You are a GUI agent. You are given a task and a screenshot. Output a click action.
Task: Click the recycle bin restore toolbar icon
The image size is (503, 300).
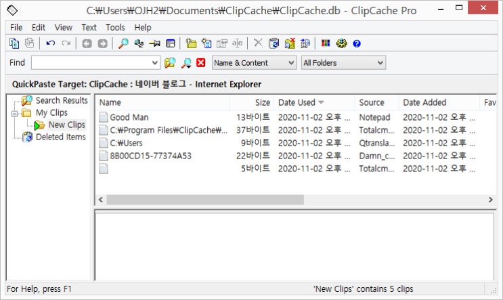coord(274,43)
